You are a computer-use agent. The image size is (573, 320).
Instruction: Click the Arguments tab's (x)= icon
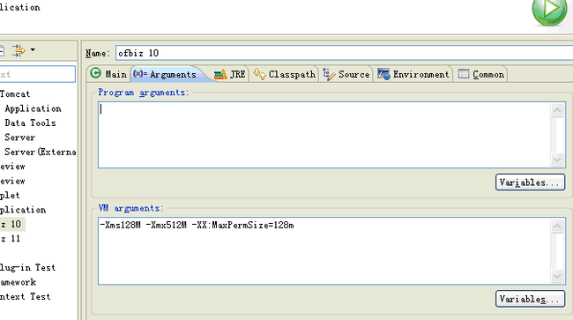click(x=140, y=73)
